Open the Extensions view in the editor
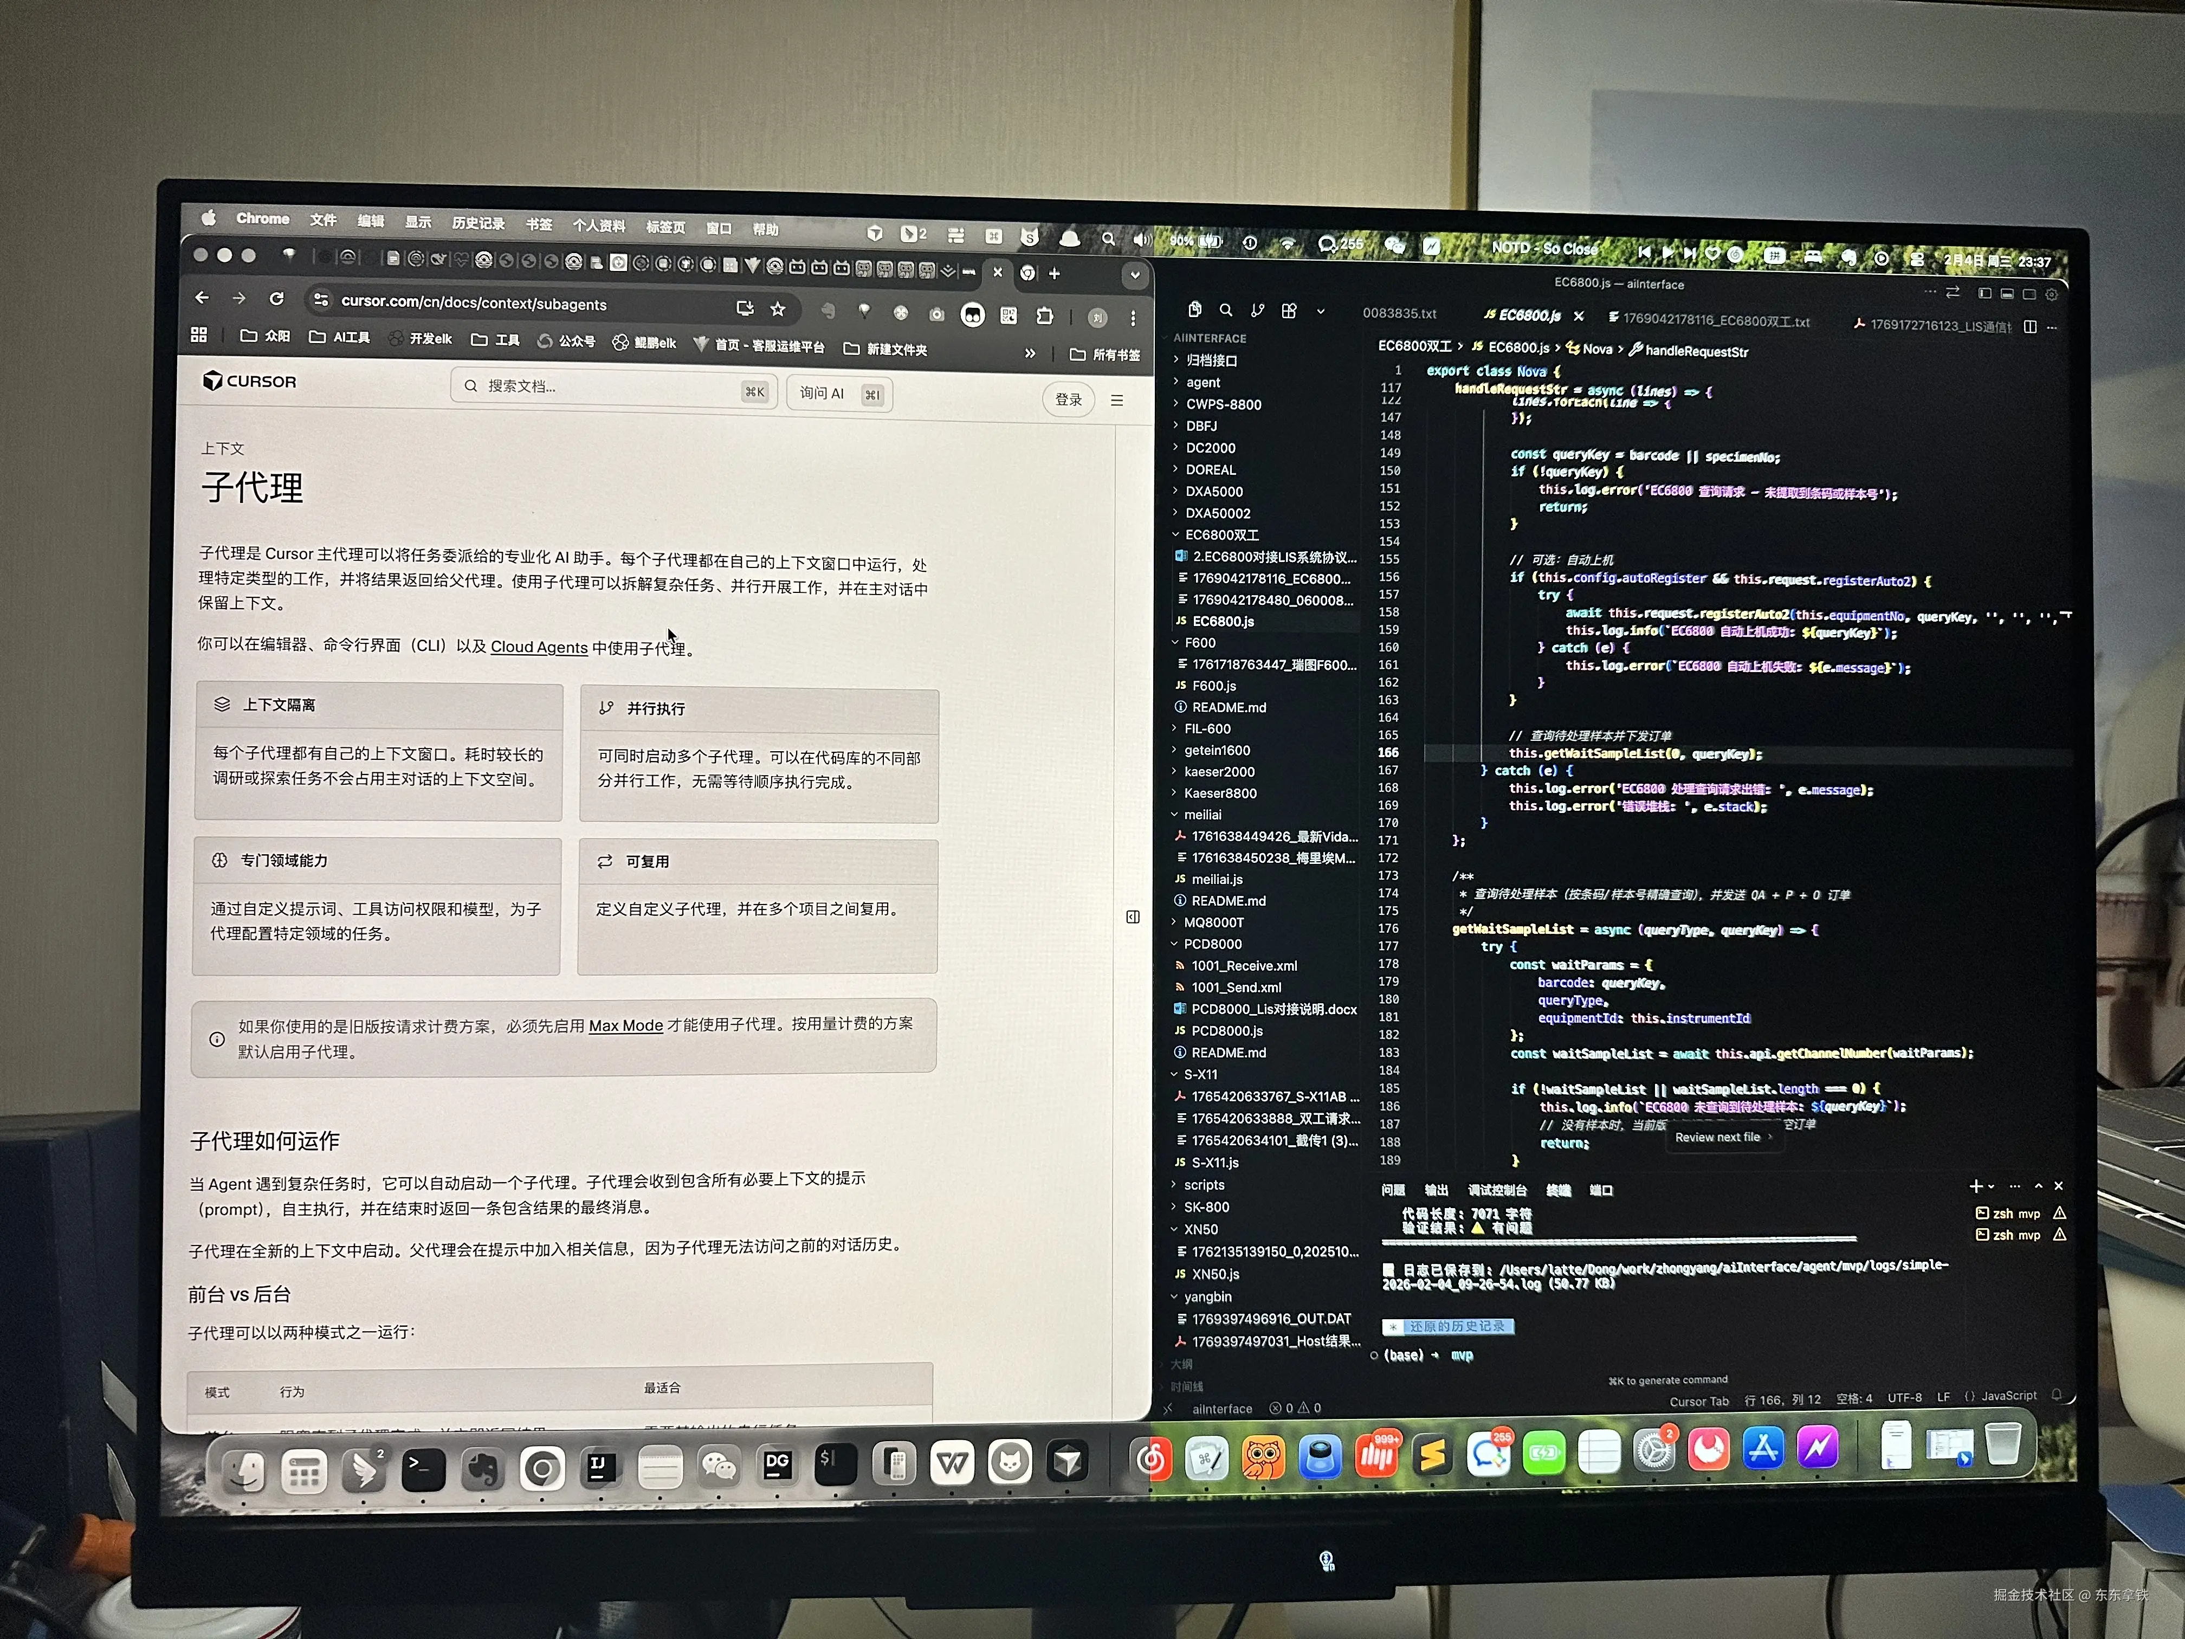Screen dimensions: 2185x1639 click(x=1289, y=311)
